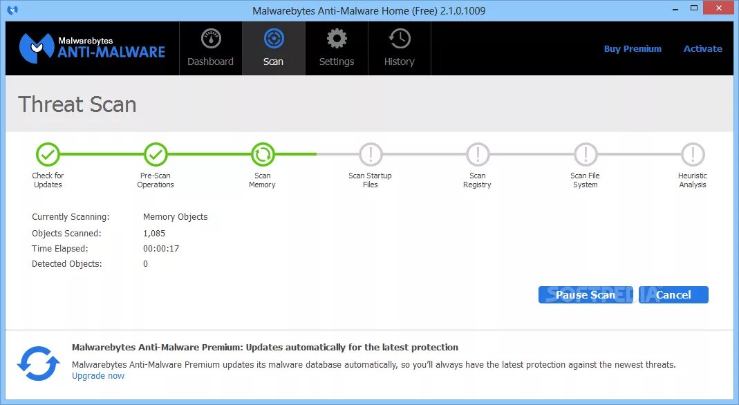Viewport: 739px width, 405px height.
Task: Click the Heuristic Analysis step icon
Action: [x=693, y=154]
